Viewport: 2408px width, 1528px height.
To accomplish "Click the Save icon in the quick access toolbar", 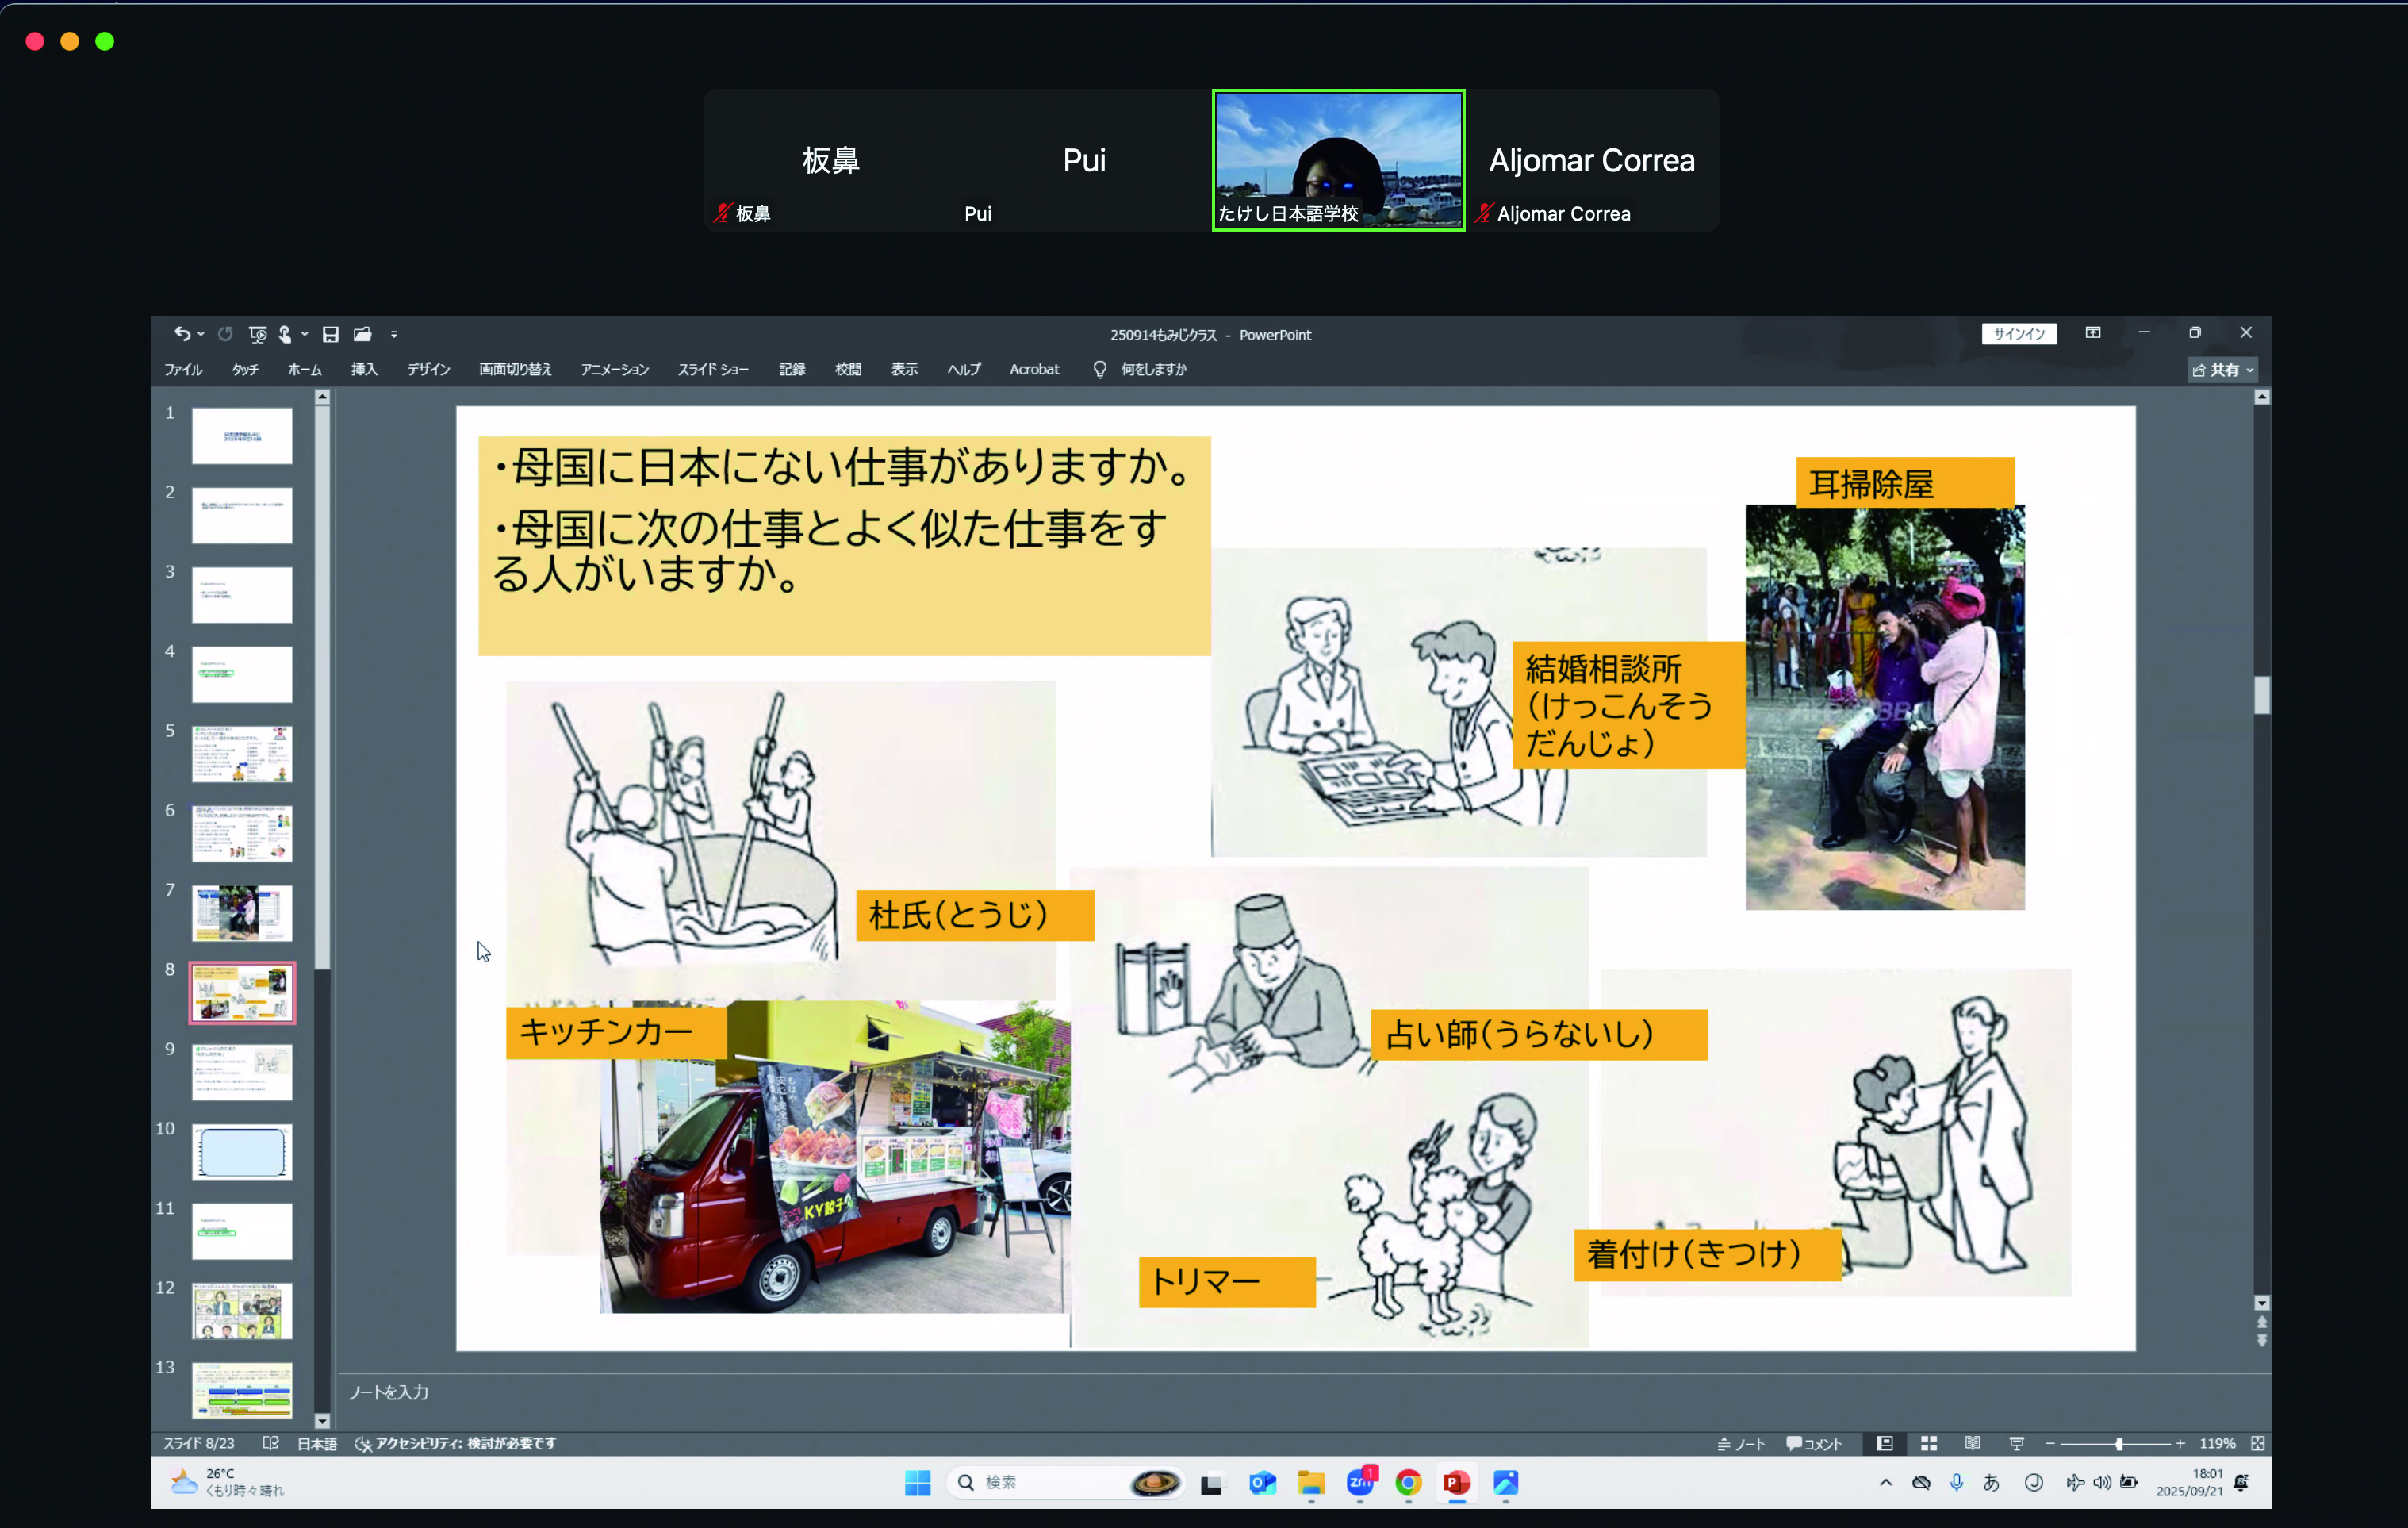I will coord(331,334).
